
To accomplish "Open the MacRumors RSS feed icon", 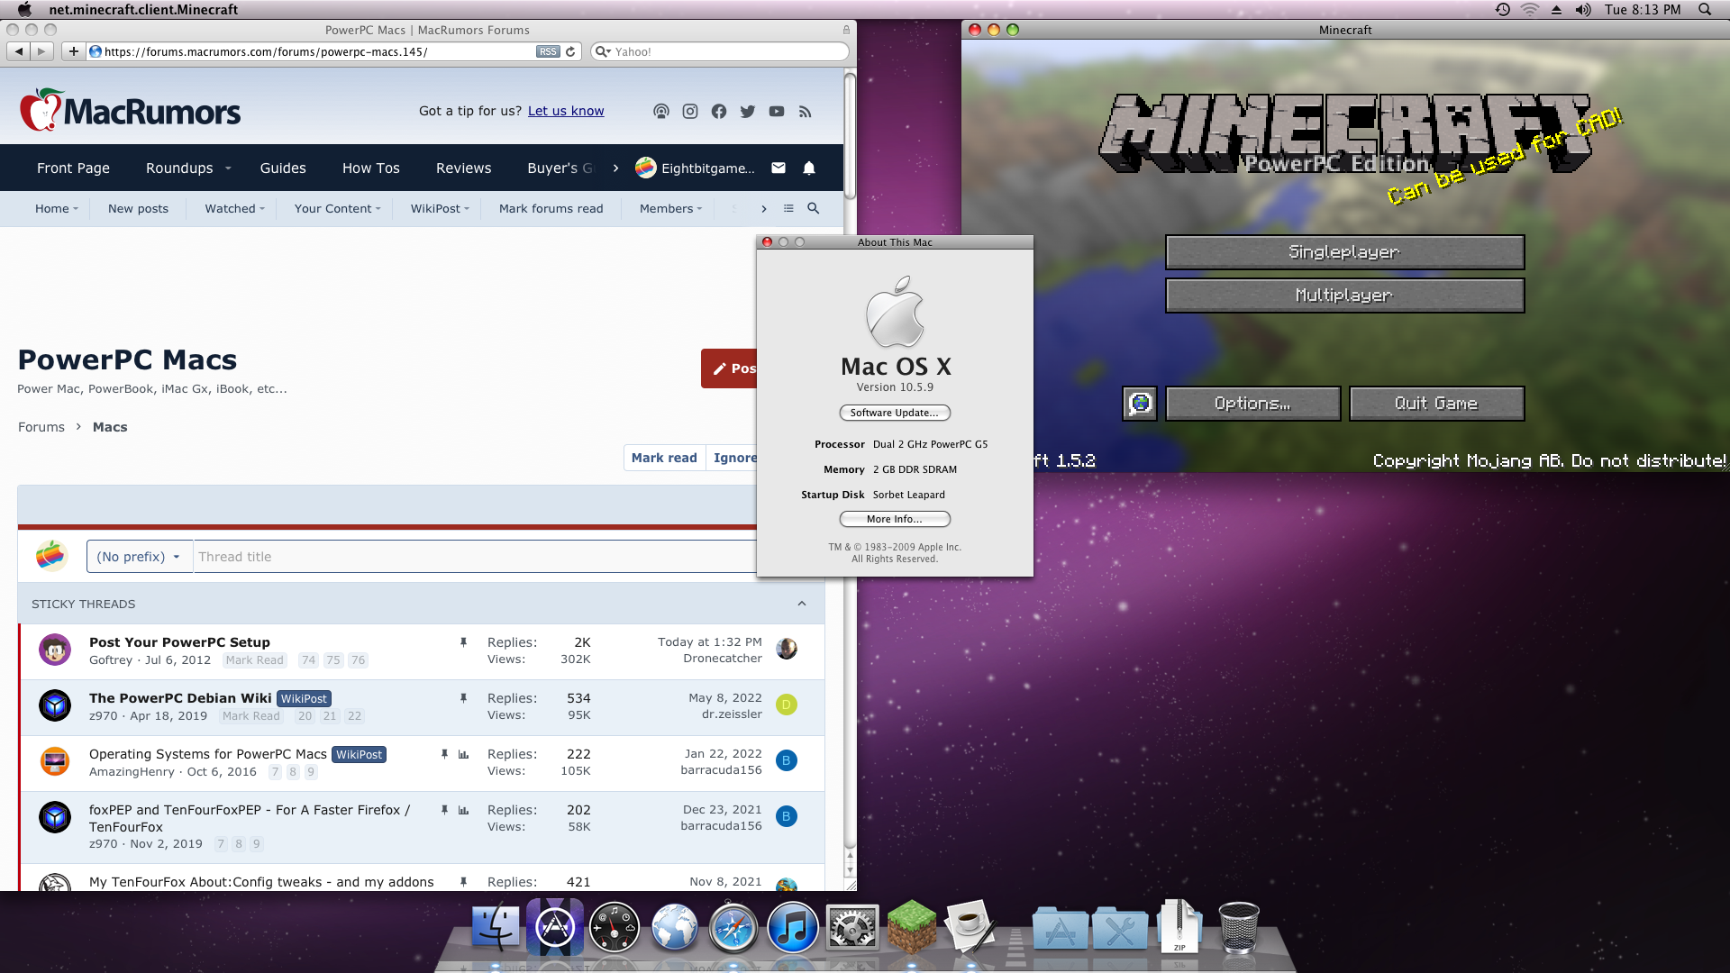I will pyautogui.click(x=806, y=112).
